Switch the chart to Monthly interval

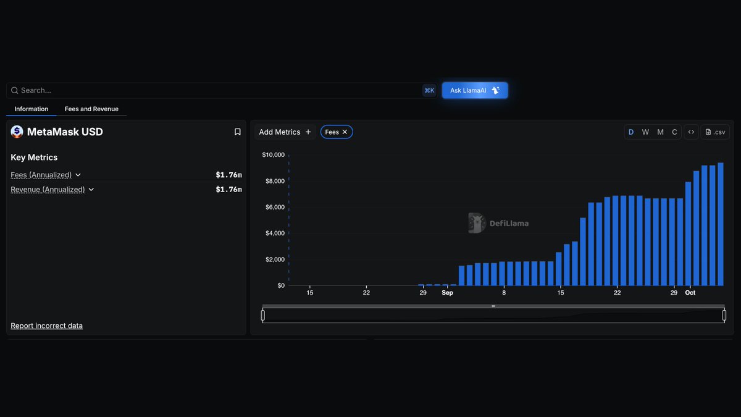click(660, 132)
